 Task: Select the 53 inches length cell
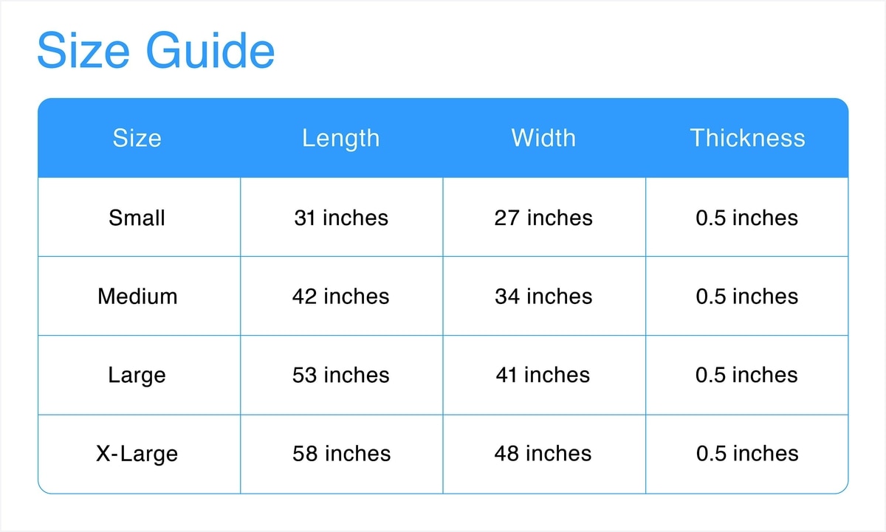pos(340,375)
